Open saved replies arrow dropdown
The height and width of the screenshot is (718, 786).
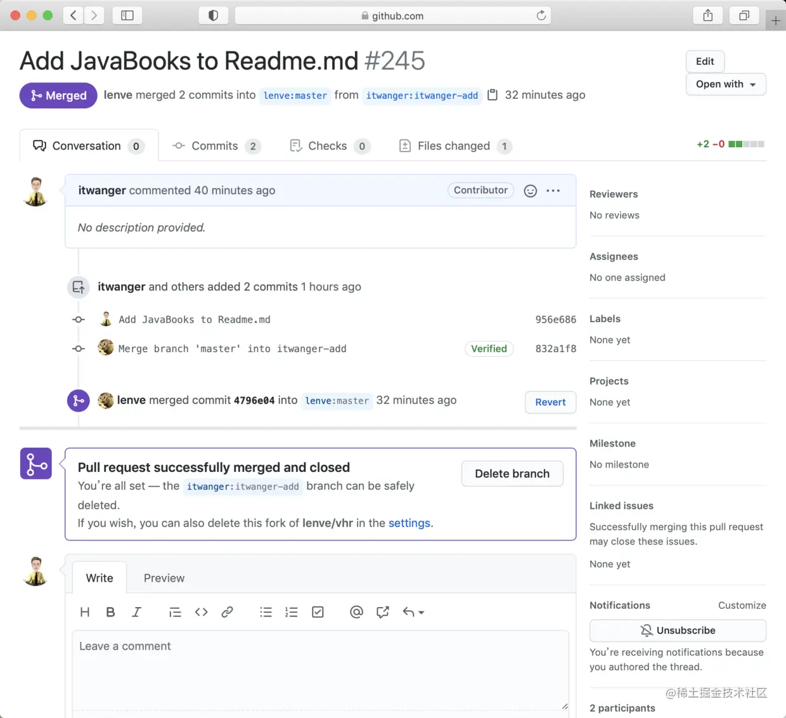pyautogui.click(x=413, y=612)
